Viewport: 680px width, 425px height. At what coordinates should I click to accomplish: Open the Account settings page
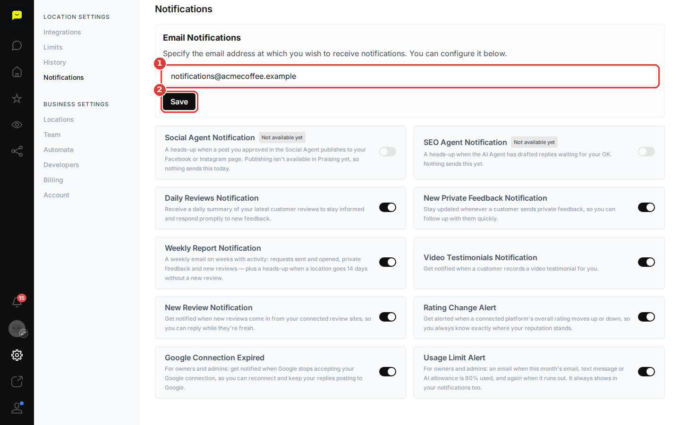click(x=56, y=195)
